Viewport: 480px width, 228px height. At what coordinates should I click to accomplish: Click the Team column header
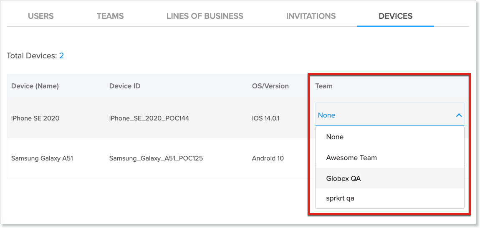324,86
